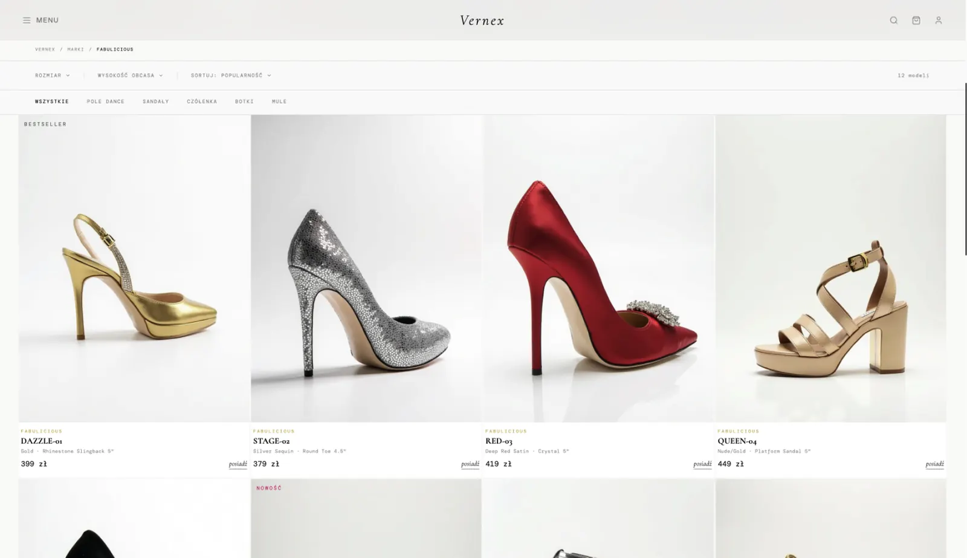
Task: Open the silver STAGE-02 shoe image
Action: (x=366, y=268)
